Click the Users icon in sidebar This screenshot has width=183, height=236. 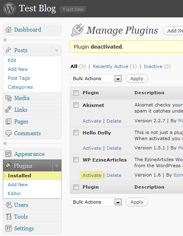[9, 205]
